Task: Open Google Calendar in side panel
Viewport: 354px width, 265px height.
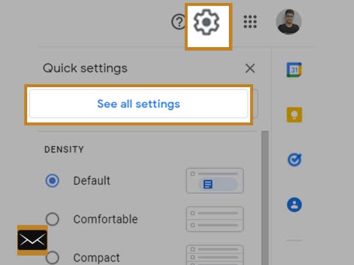Action: (x=294, y=69)
